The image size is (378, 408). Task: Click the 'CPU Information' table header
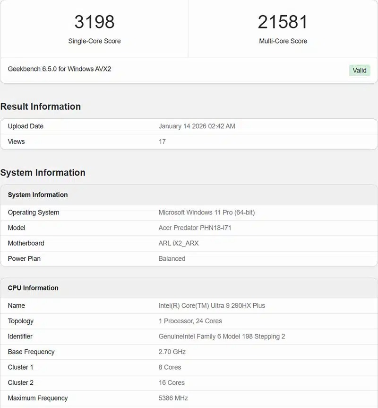pyautogui.click(x=33, y=288)
